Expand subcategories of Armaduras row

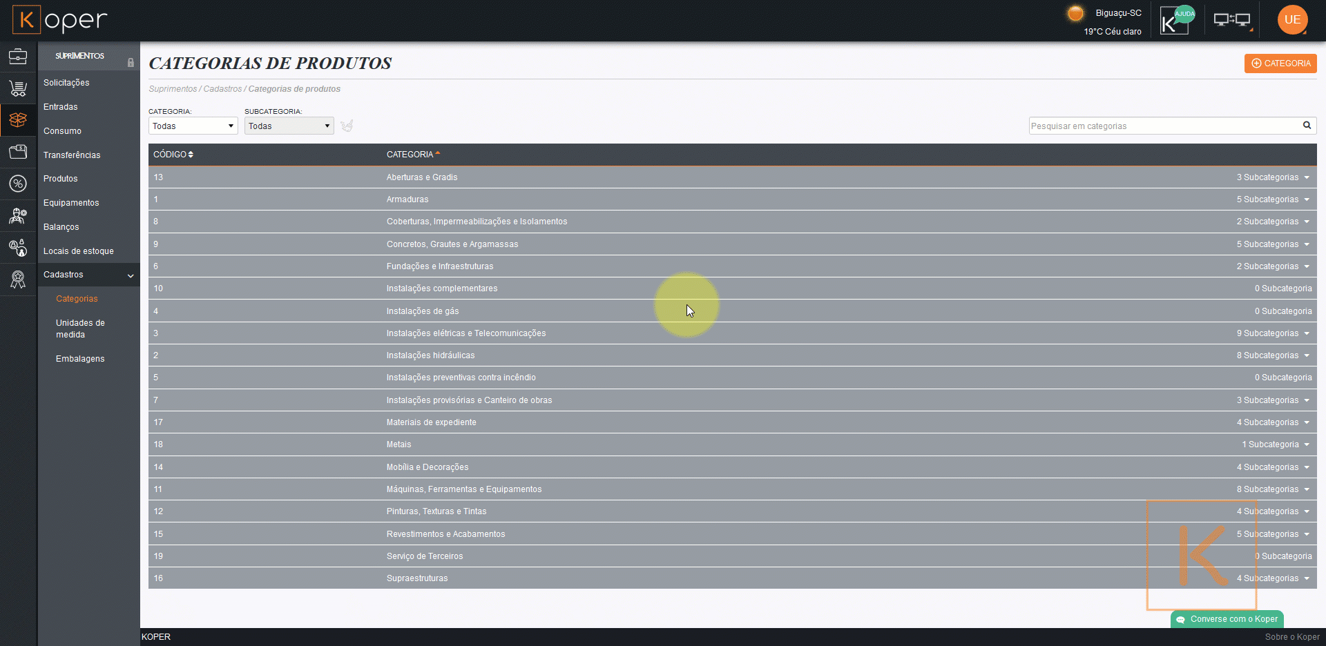pyautogui.click(x=1273, y=199)
